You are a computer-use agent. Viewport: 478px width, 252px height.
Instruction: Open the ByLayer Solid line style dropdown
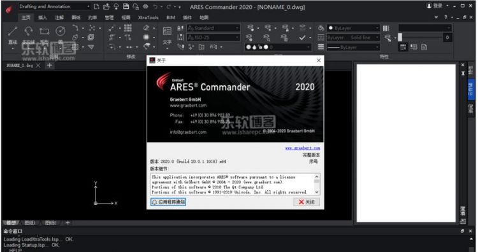point(353,38)
